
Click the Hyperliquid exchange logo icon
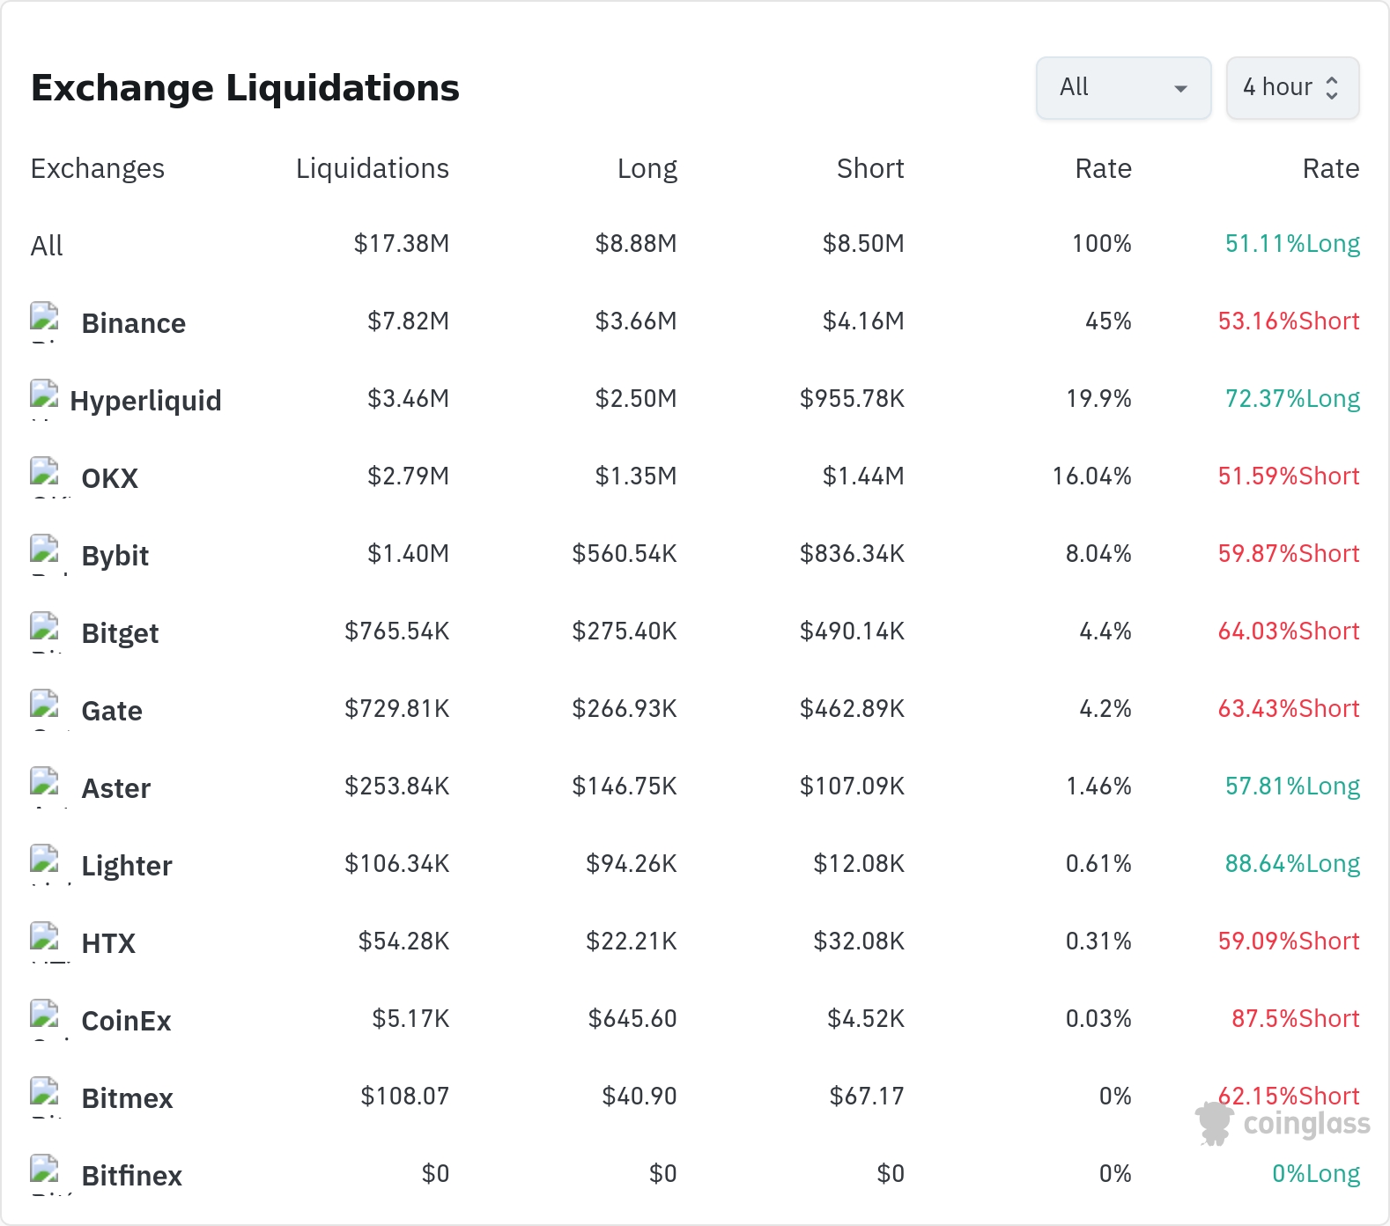point(45,399)
